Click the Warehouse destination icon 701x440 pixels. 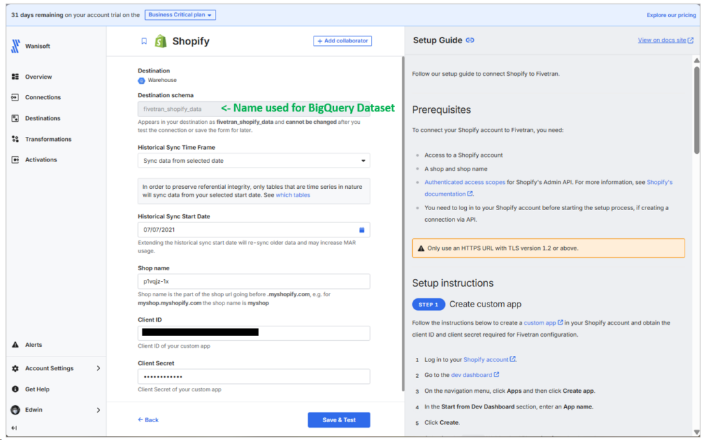tap(141, 81)
